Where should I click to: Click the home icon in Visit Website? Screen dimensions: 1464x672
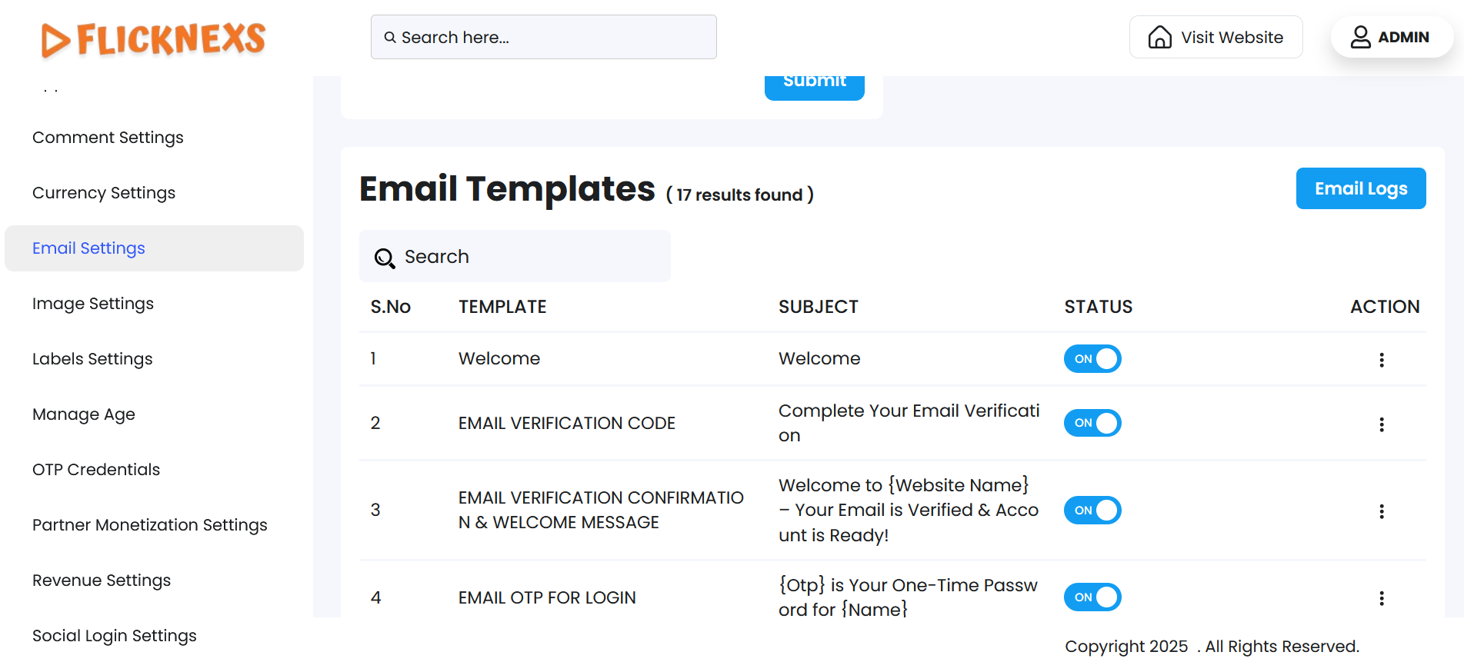1159,37
